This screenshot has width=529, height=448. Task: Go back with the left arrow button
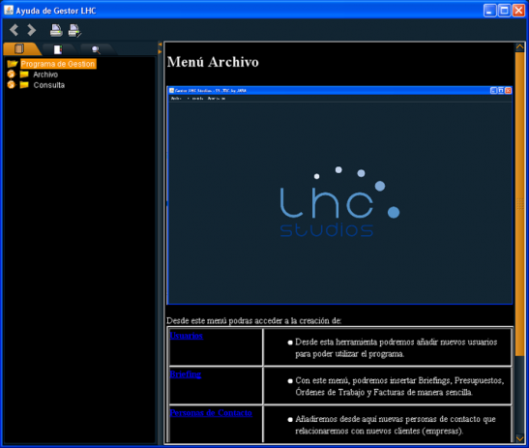tap(14, 30)
